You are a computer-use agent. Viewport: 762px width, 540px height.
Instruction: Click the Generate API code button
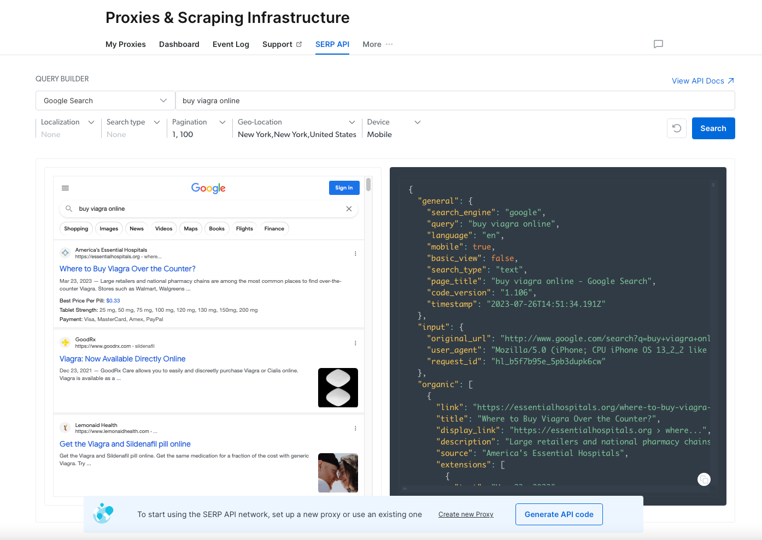pos(559,514)
